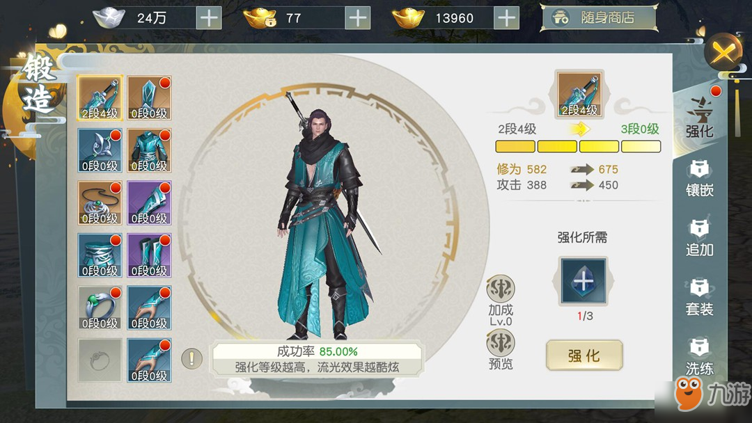Switch to the 套装 set tab
The width and height of the screenshot is (752, 423).
coord(699,298)
